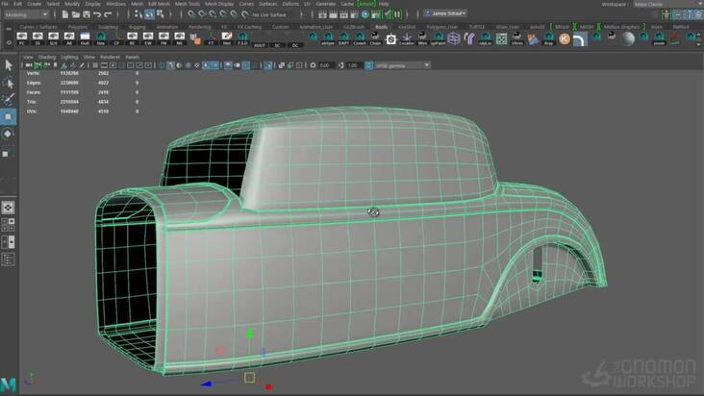Click the Chain shelf icon
704x396 pixels.
[375, 38]
